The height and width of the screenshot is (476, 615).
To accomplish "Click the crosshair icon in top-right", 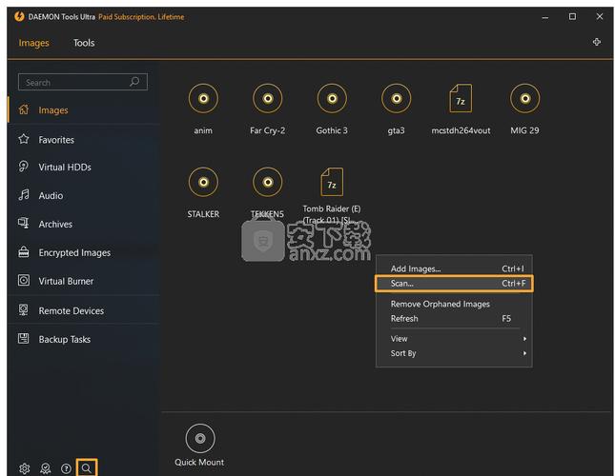I will 597,42.
